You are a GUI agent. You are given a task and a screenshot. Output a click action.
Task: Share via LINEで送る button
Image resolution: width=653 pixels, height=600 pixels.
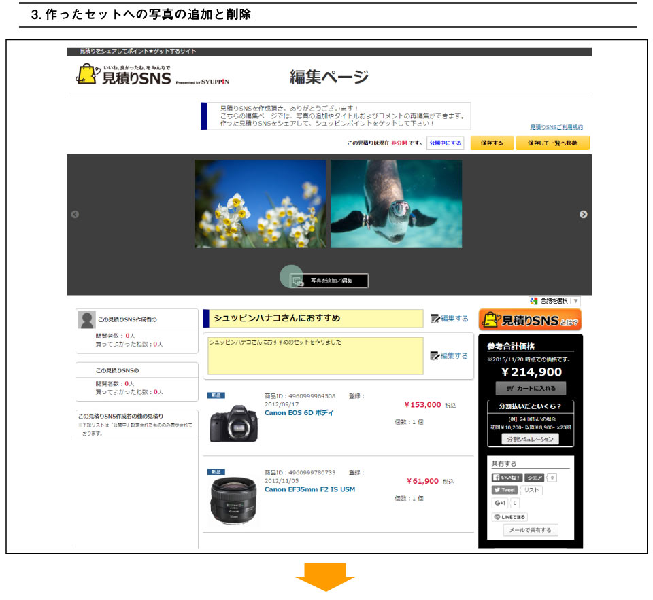pos(509,517)
